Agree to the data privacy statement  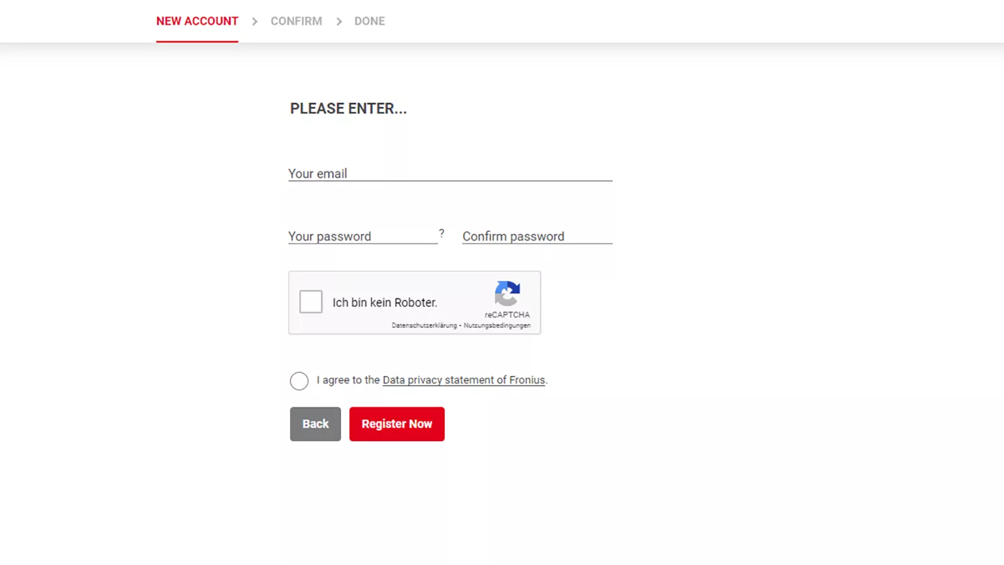tap(299, 381)
